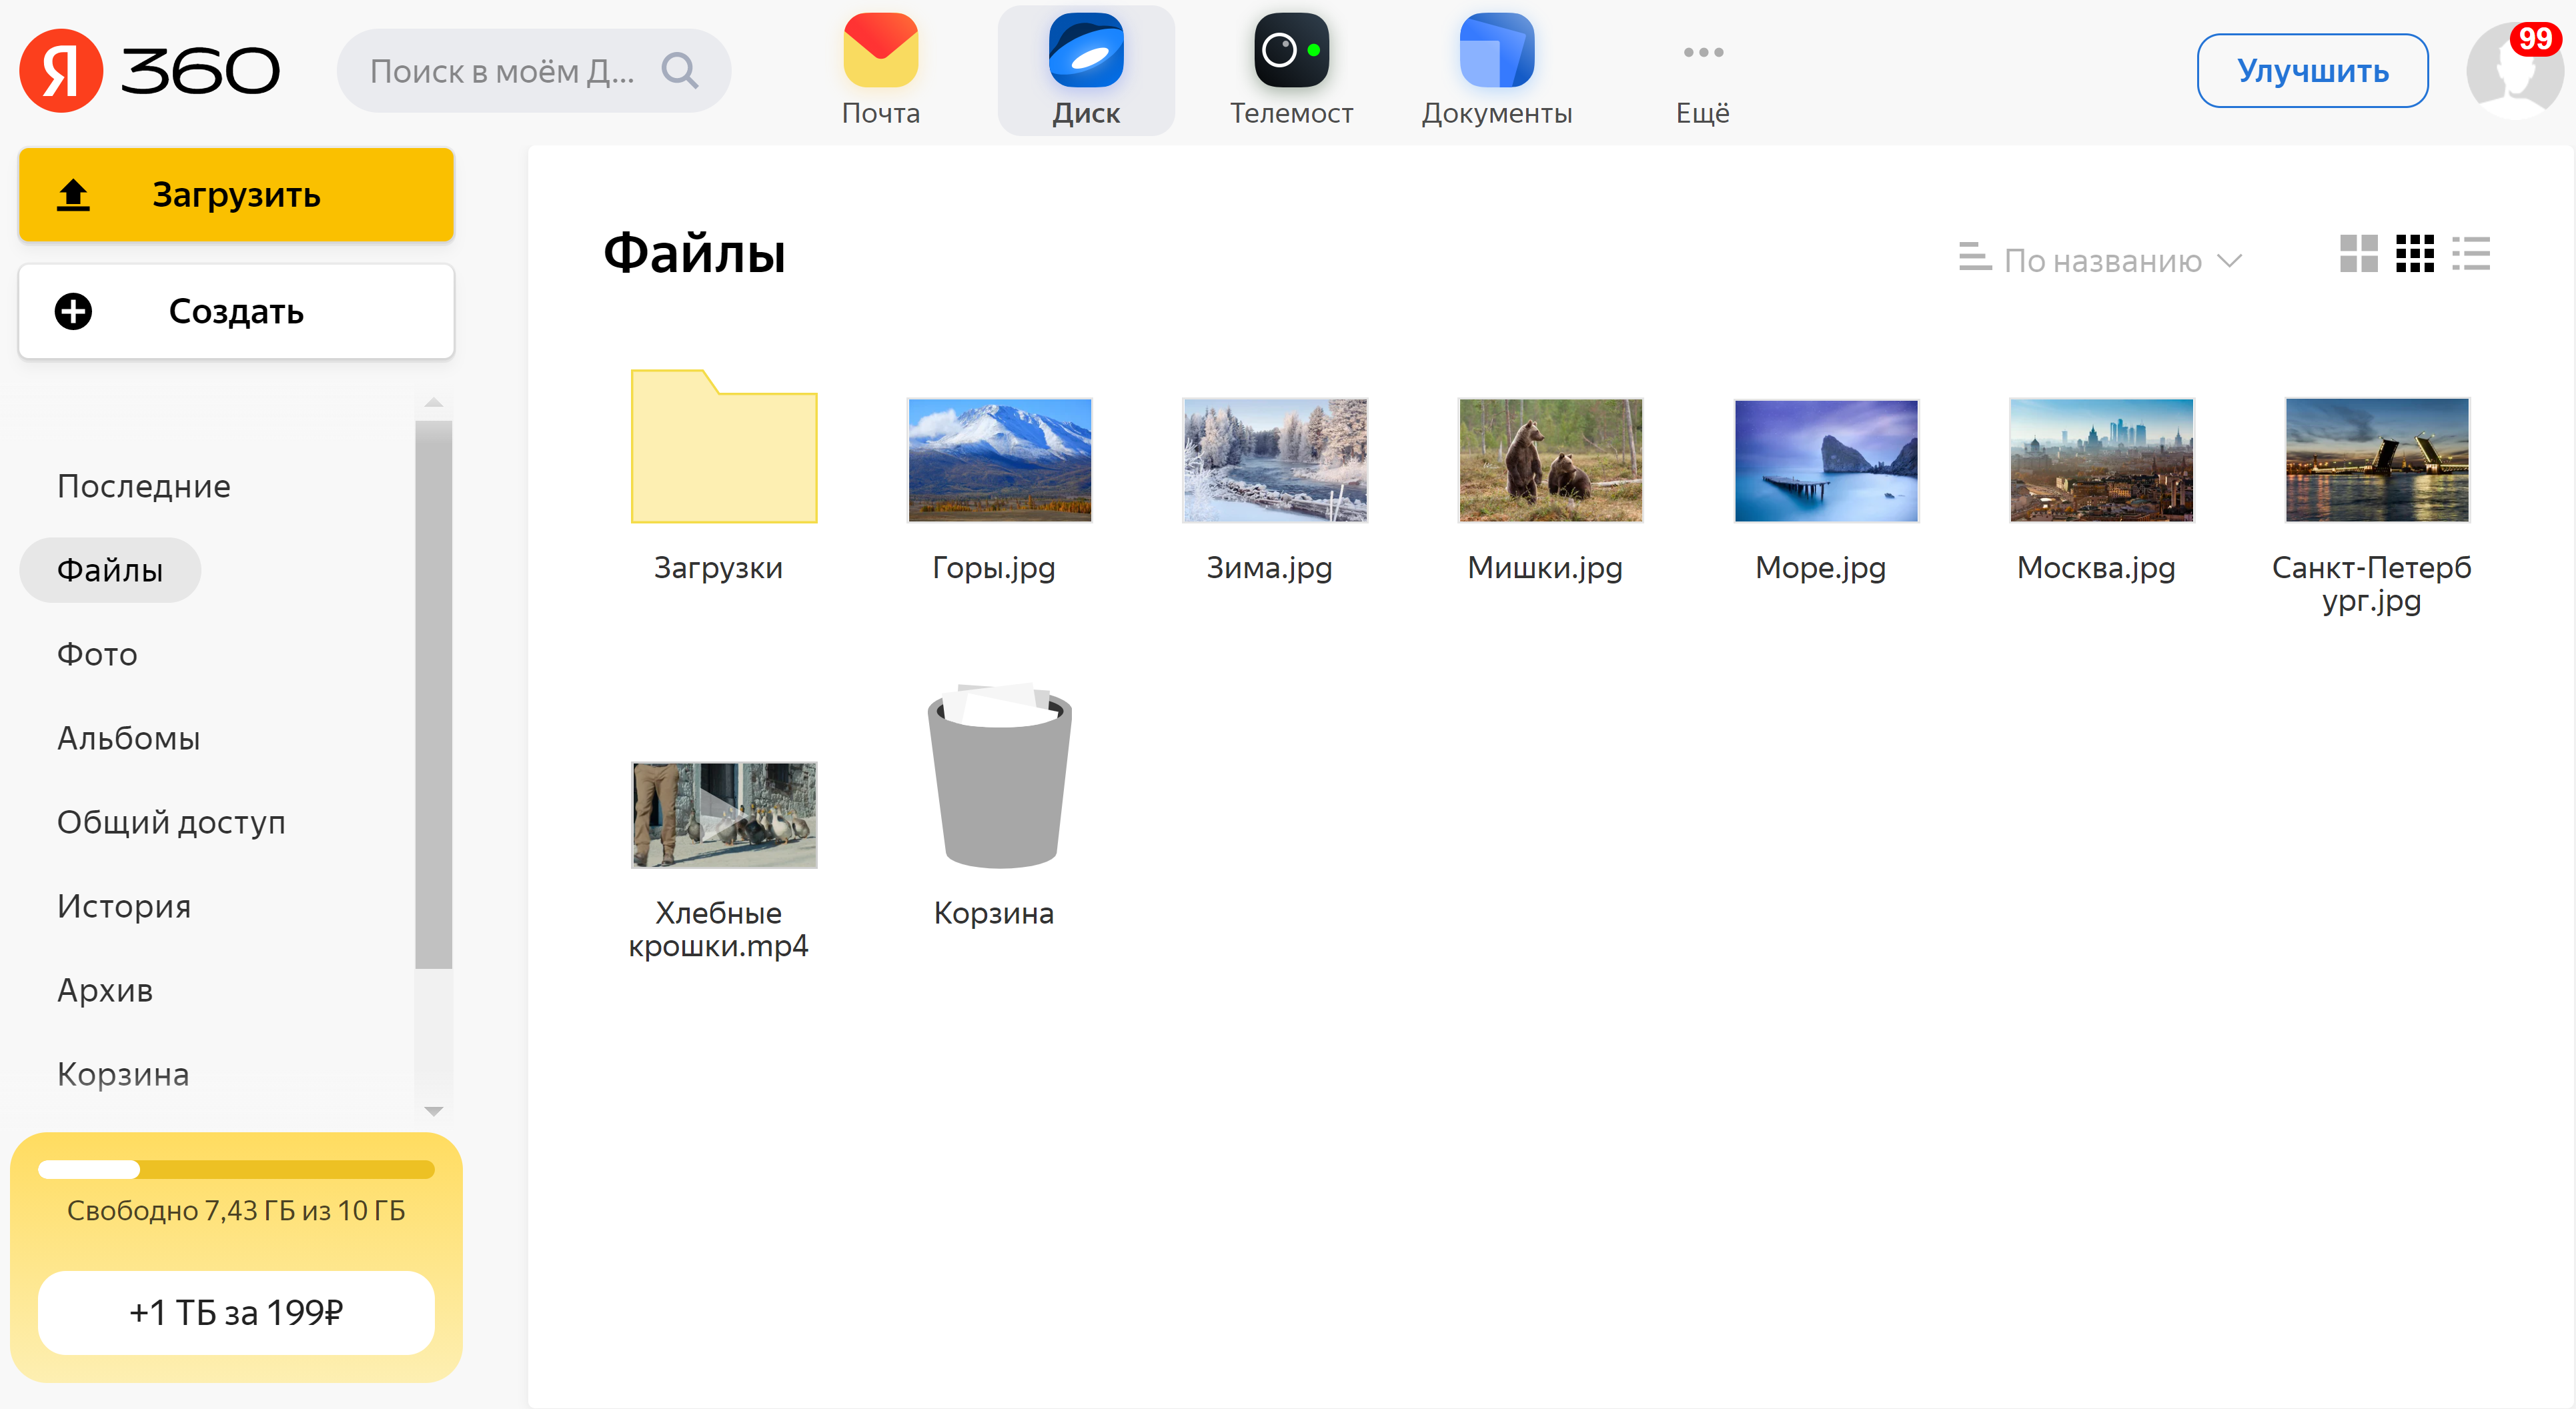This screenshot has width=2576, height=1409.
Task: Switch to large tiles view
Action: click(2359, 254)
